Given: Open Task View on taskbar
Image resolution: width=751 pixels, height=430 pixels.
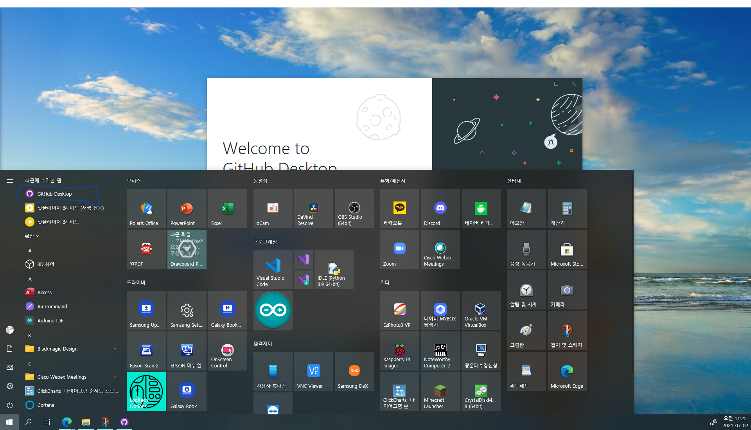Looking at the screenshot, I should [47, 422].
